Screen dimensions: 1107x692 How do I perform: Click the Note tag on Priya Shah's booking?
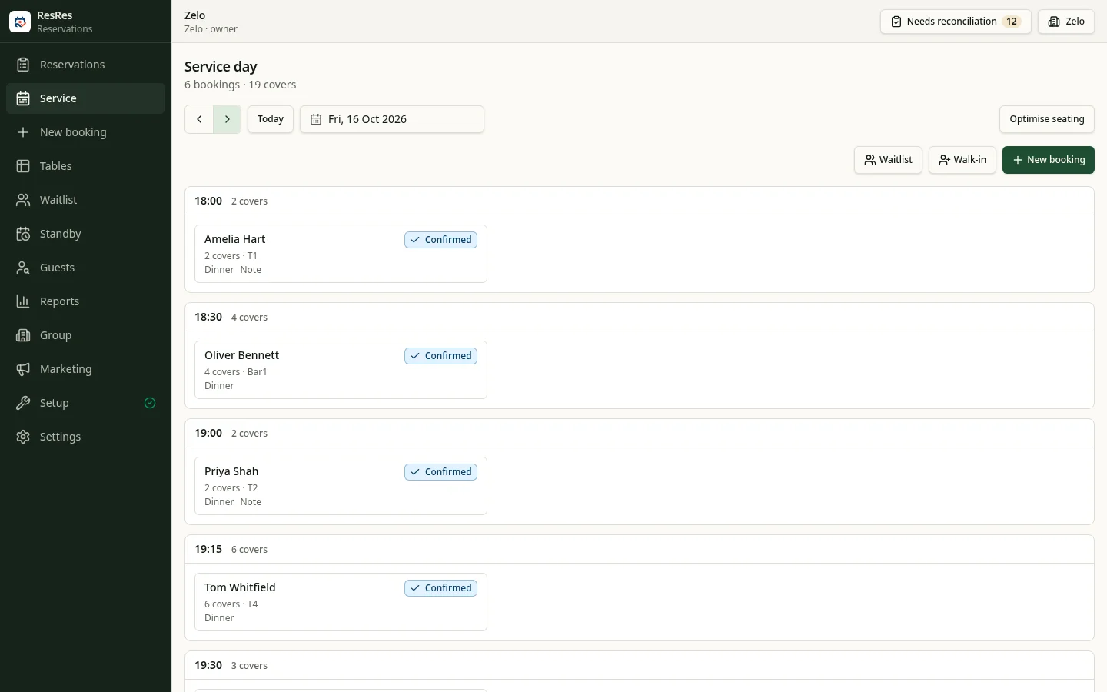pyautogui.click(x=251, y=502)
